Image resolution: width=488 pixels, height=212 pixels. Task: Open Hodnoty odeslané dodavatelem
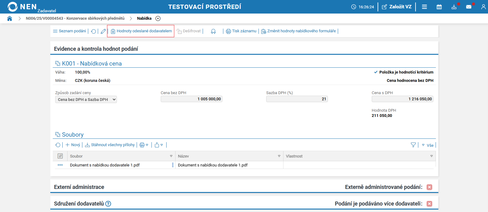tap(141, 31)
